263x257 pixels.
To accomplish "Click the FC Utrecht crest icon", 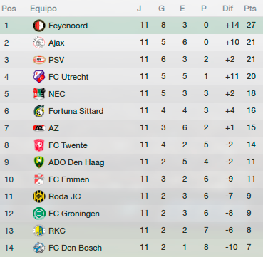I will click(39, 77).
